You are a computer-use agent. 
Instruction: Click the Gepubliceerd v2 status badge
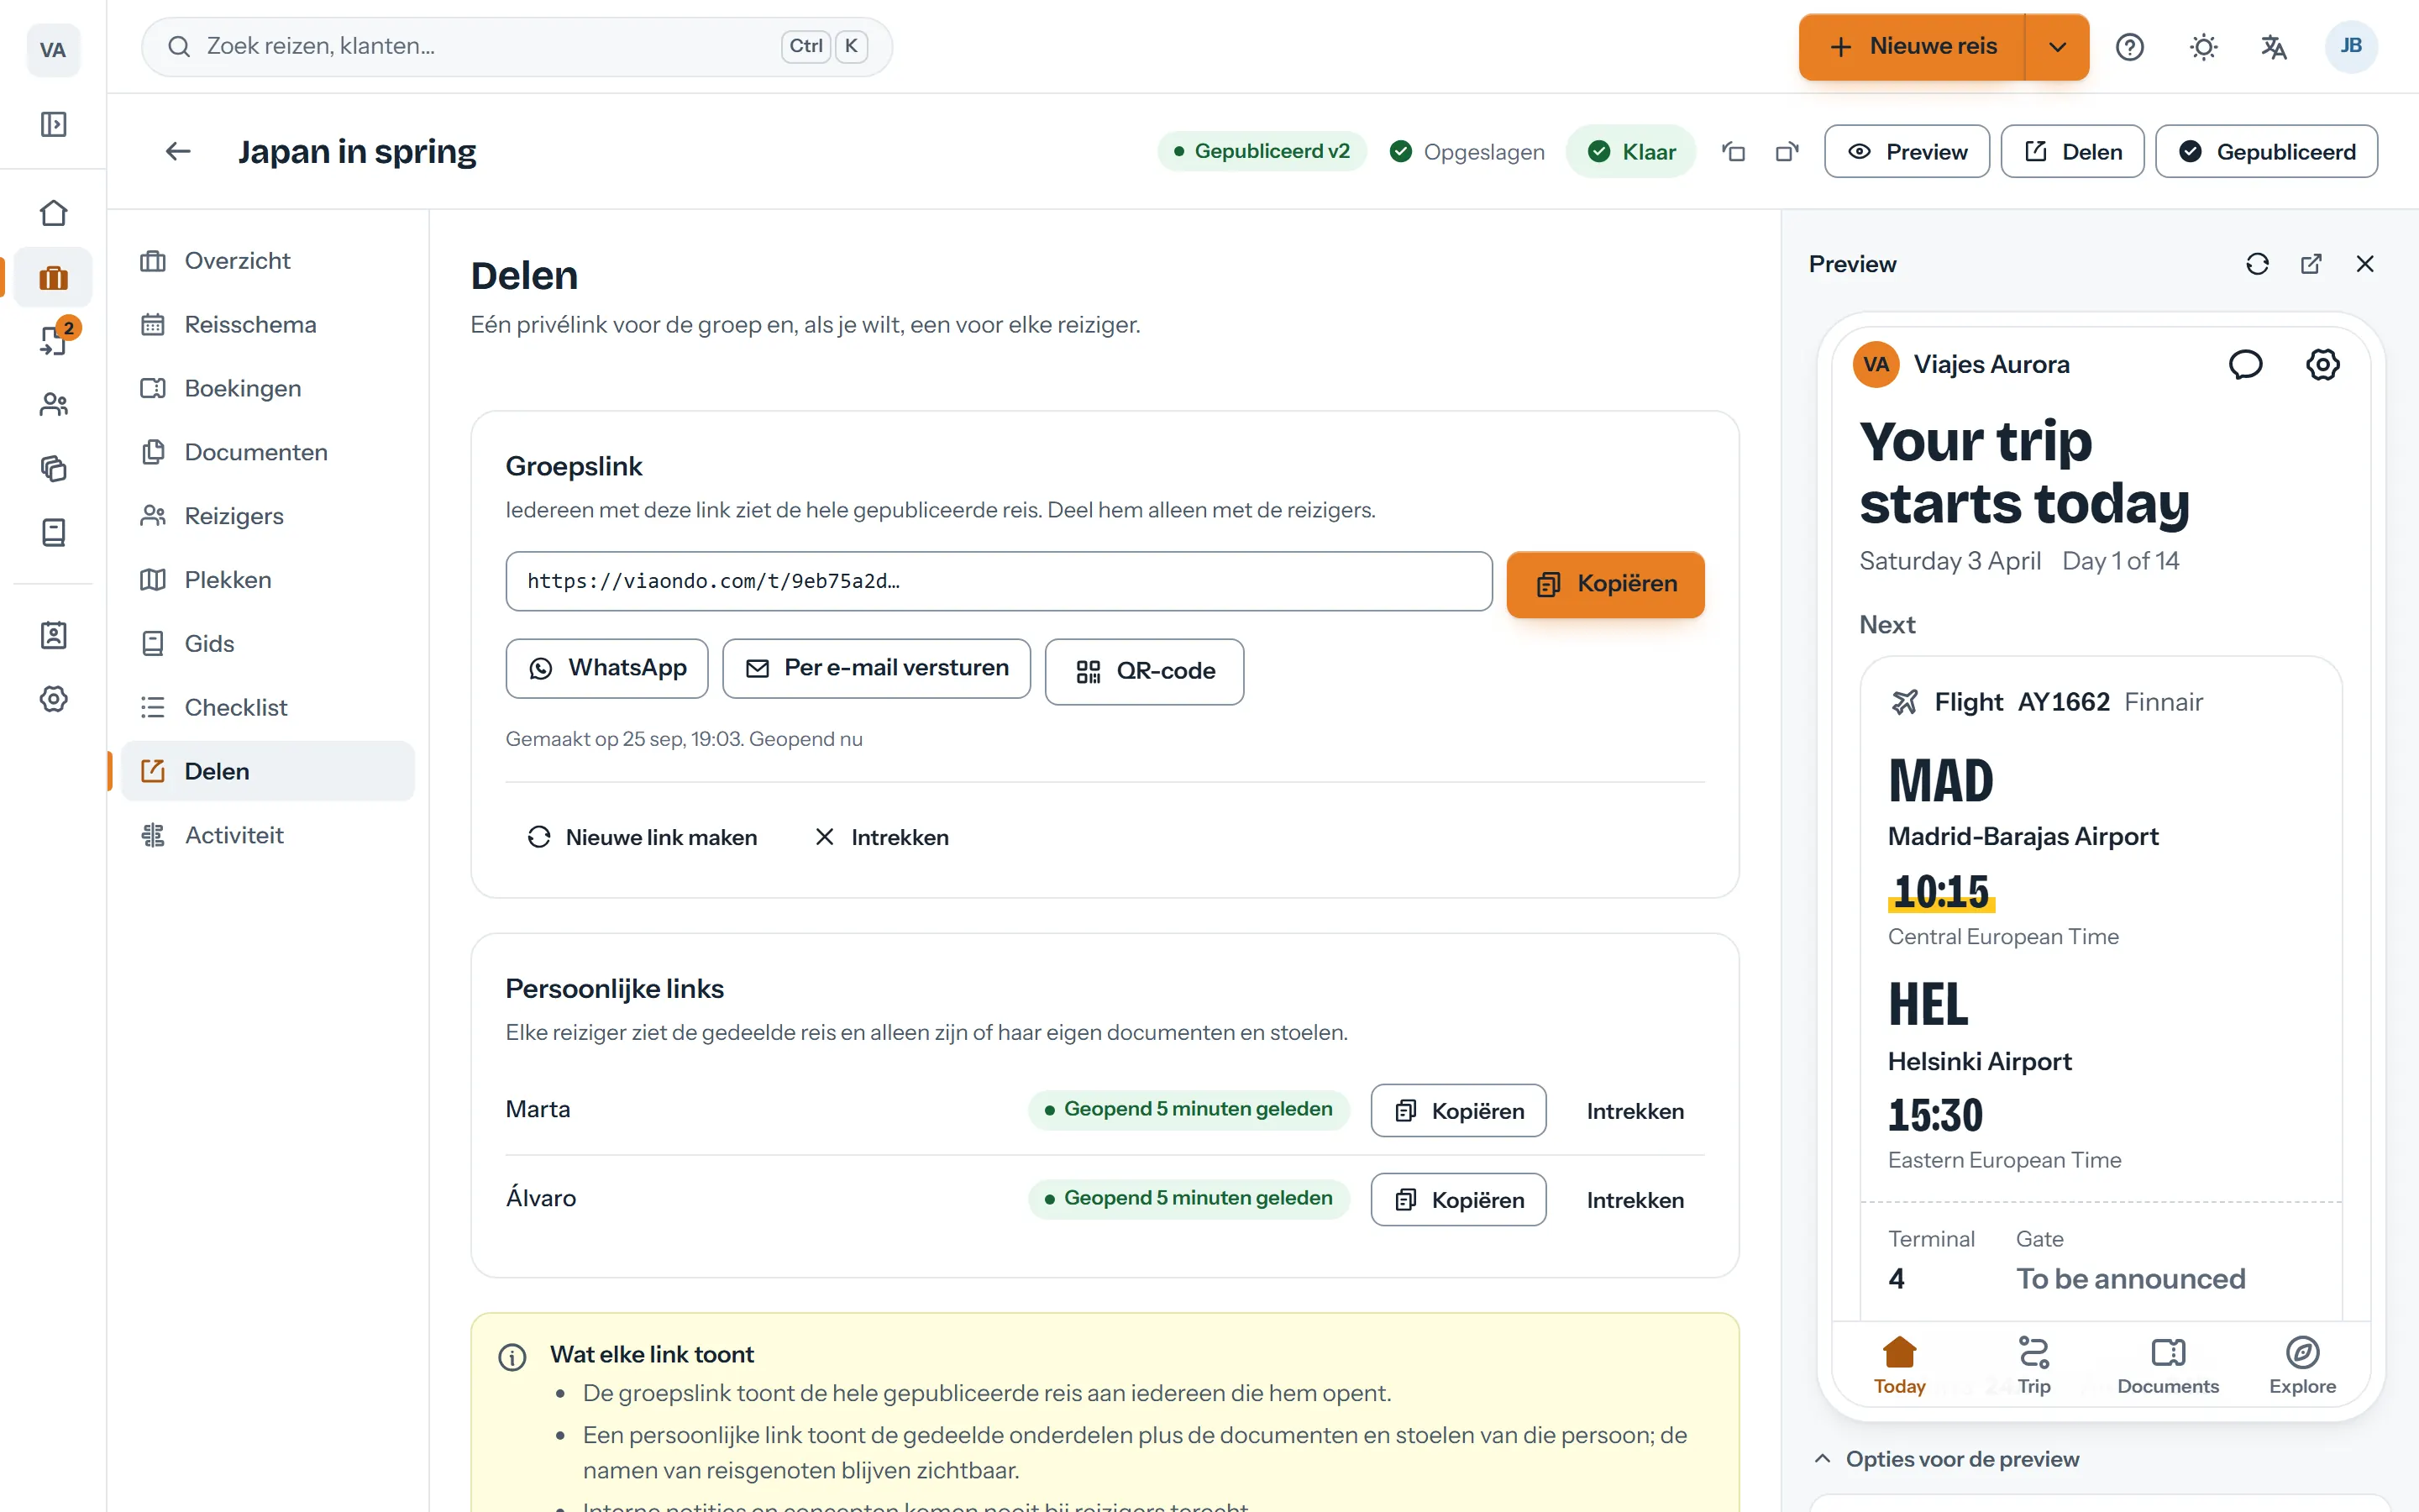pyautogui.click(x=1262, y=151)
